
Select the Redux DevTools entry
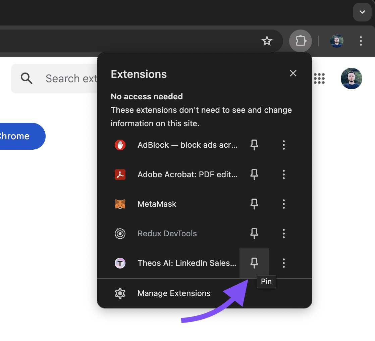[x=167, y=234]
